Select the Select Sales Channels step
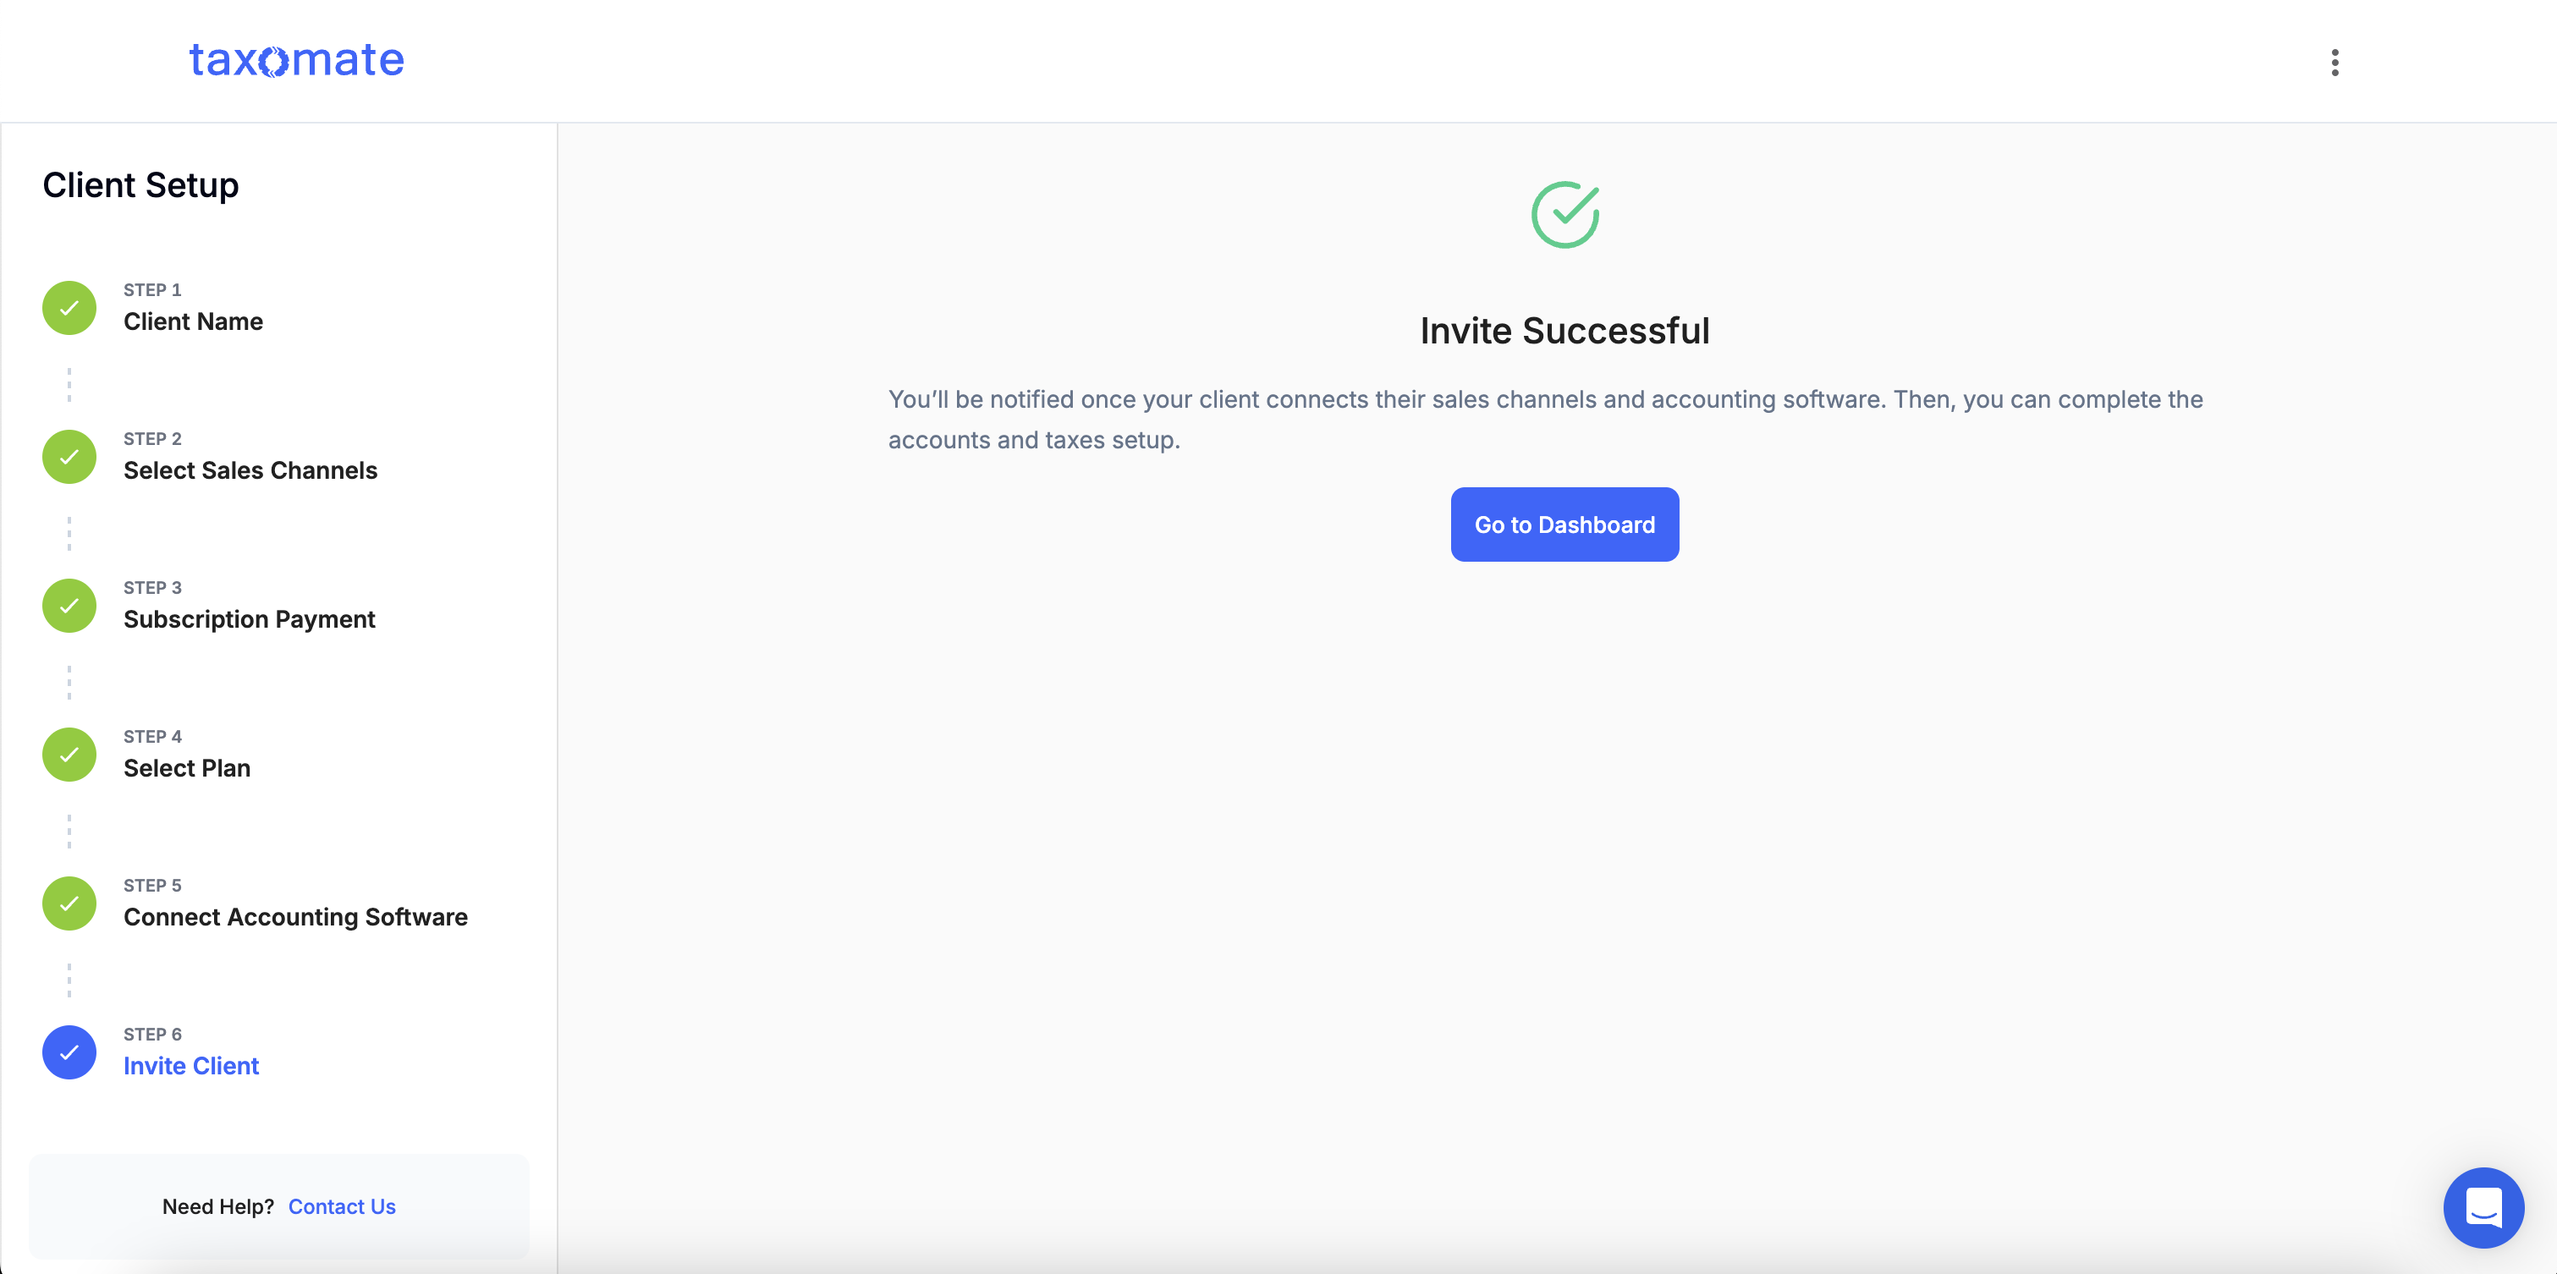Screen dimensions: 2557x1274 coord(250,470)
